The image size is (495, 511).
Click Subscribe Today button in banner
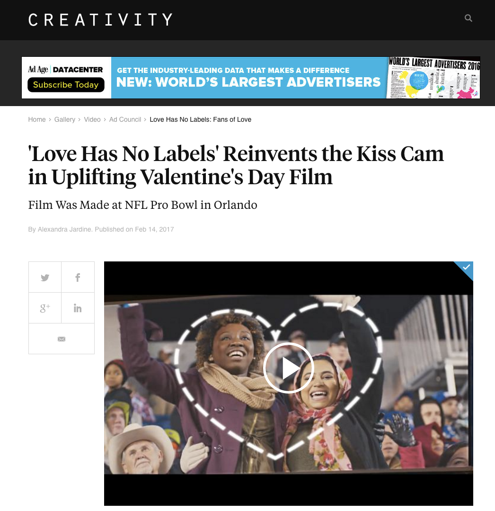66,85
